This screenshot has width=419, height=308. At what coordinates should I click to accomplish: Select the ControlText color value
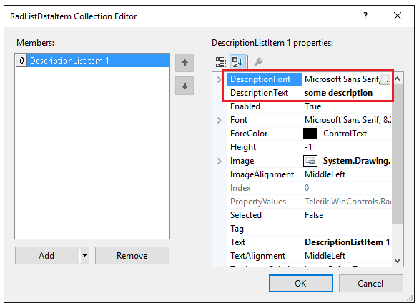click(x=345, y=134)
